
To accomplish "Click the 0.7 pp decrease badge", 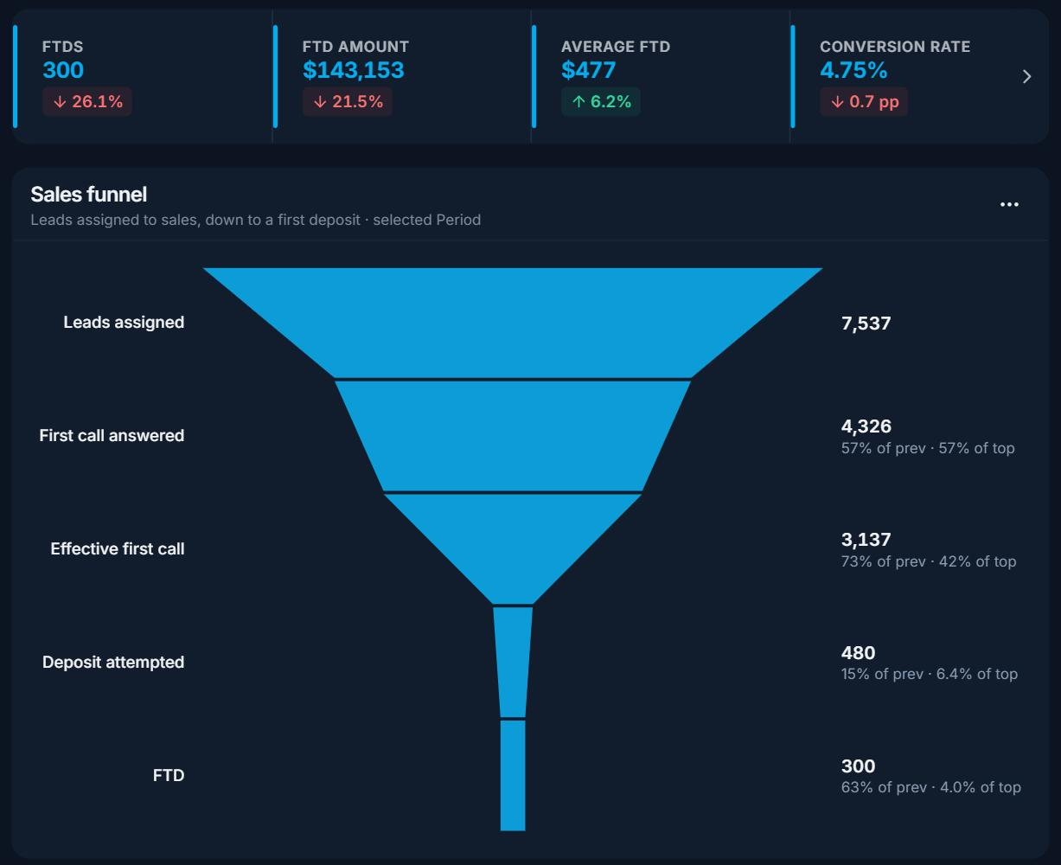I will [864, 102].
